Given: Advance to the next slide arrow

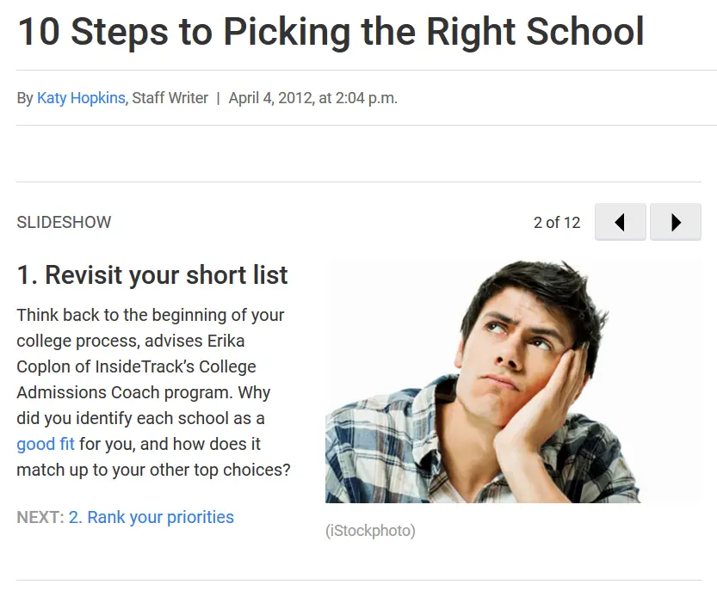Looking at the screenshot, I should (676, 222).
